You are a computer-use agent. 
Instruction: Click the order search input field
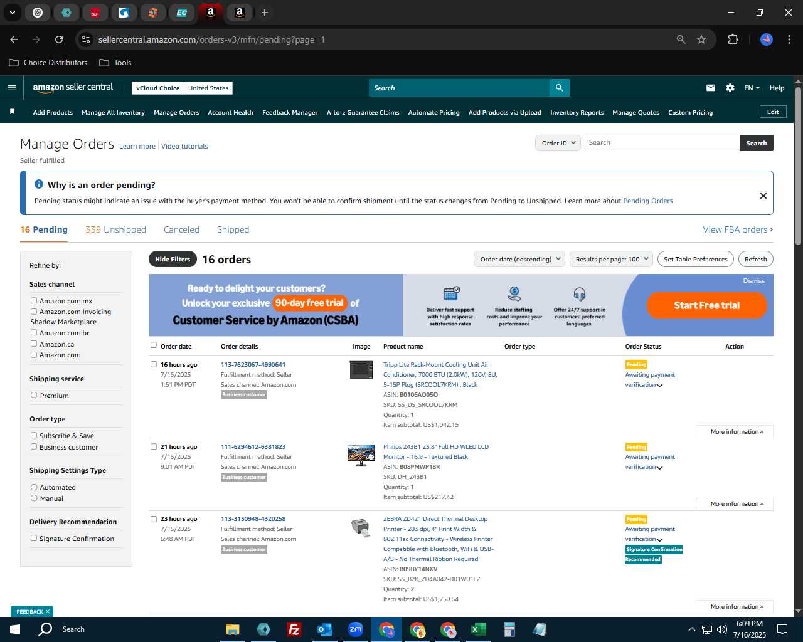click(662, 143)
